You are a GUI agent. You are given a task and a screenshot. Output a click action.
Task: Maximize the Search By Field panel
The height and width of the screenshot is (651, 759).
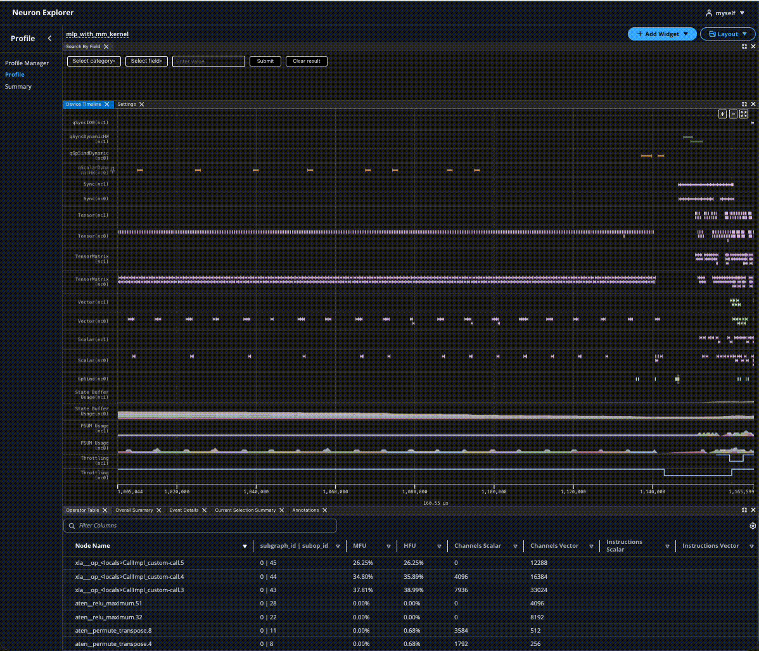click(x=744, y=46)
